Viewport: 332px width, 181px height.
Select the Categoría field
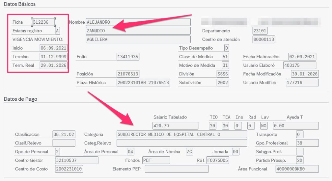tap(182, 134)
